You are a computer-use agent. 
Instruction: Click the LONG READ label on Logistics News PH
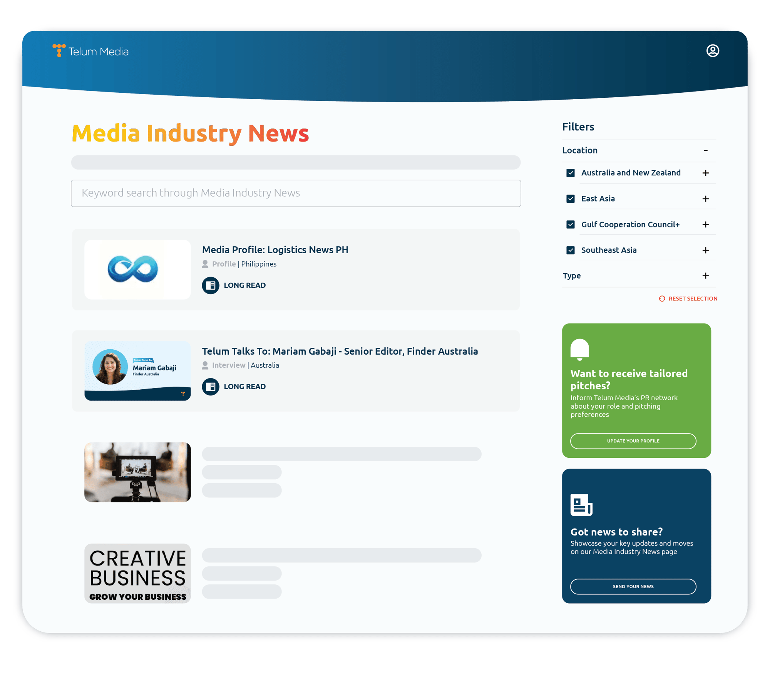244,285
